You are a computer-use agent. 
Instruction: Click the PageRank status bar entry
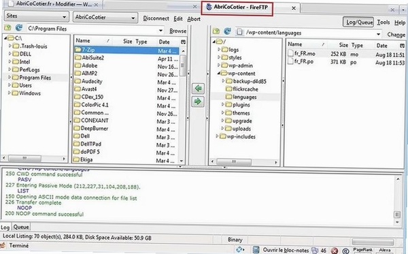362,250
